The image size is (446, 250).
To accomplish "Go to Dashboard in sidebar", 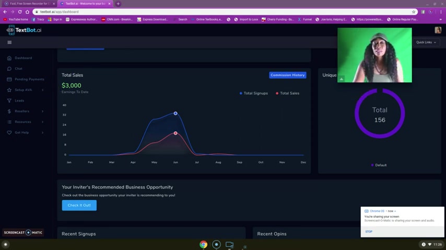I will coord(24,58).
